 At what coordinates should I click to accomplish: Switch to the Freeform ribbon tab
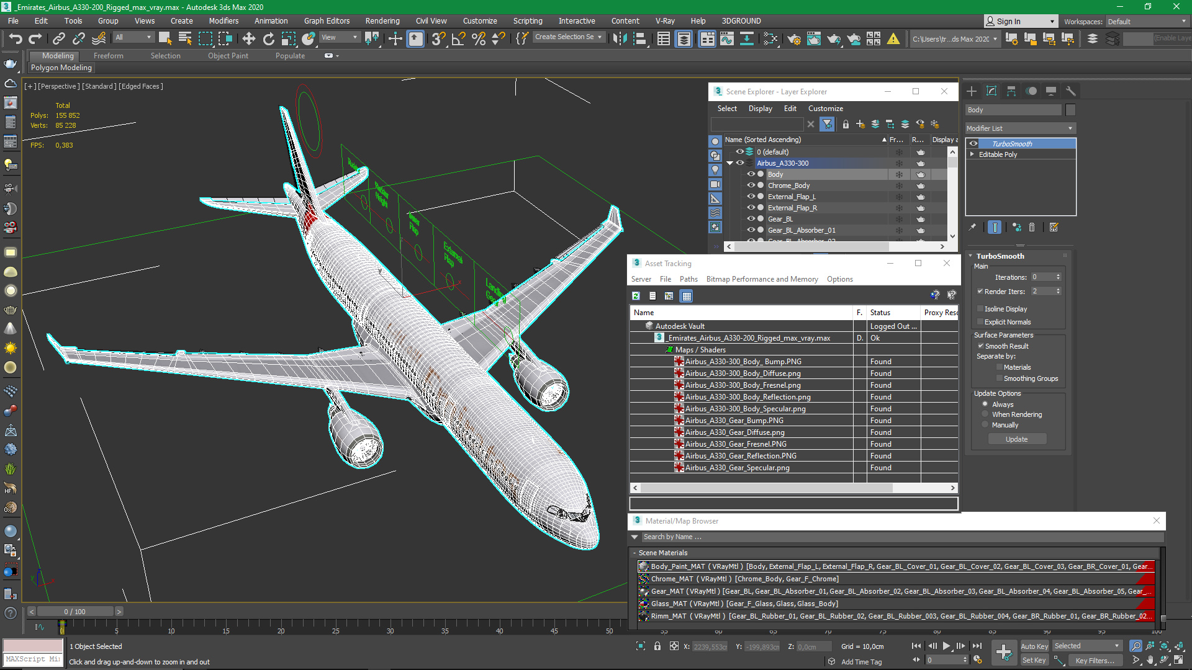(109, 56)
